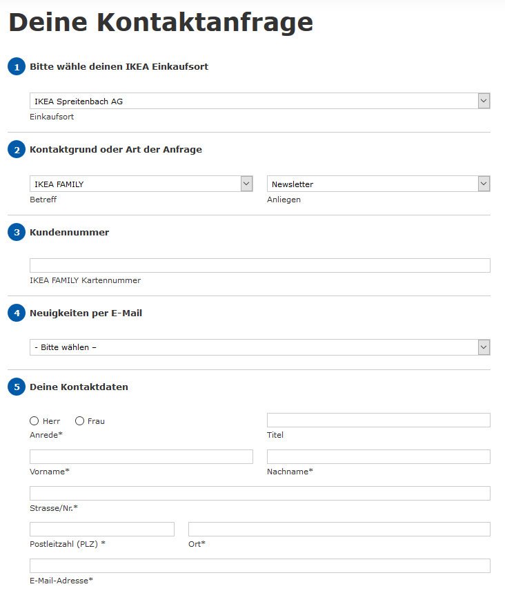Click the Titel input field
The height and width of the screenshot is (591, 505).
click(379, 420)
